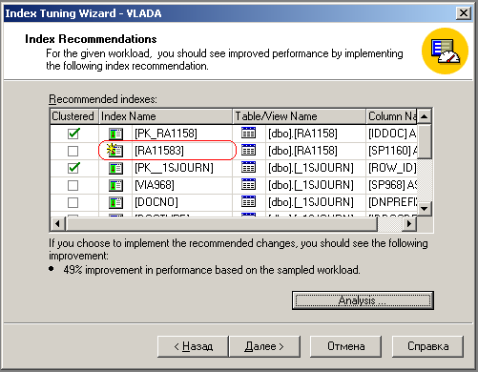This screenshot has height=372, width=478.
Task: Toggle Clustered checkbox for [PK_RA1158]
Action: coord(73,134)
